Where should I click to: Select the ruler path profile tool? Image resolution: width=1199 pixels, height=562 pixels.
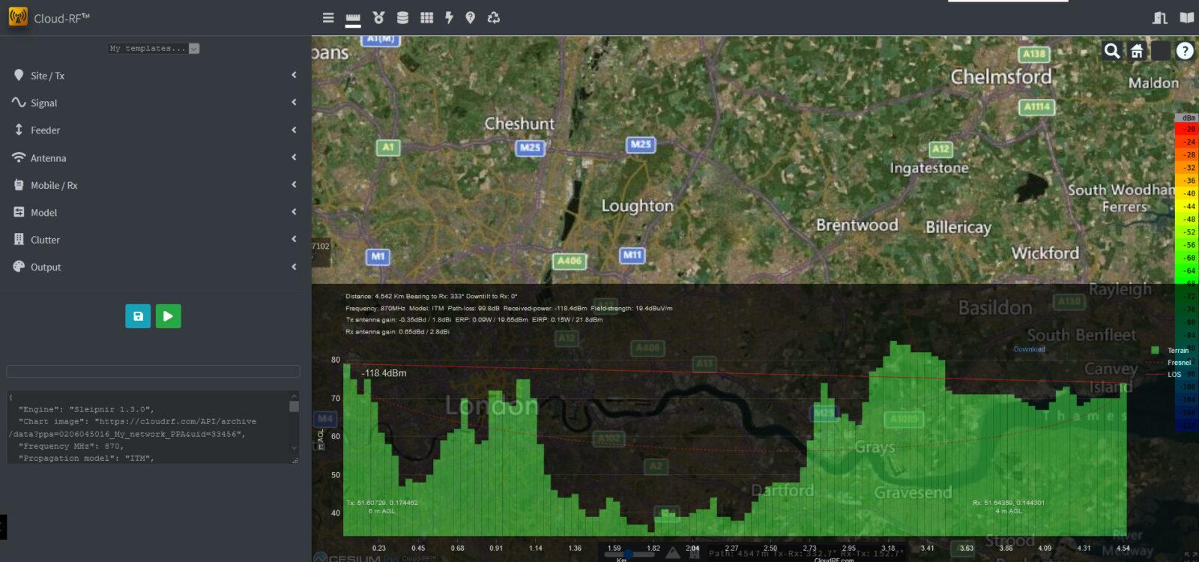pos(353,18)
